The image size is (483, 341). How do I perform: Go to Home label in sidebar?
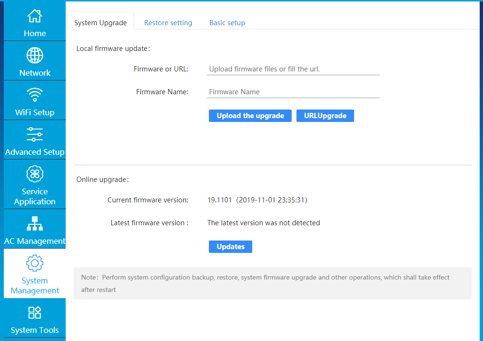(35, 33)
